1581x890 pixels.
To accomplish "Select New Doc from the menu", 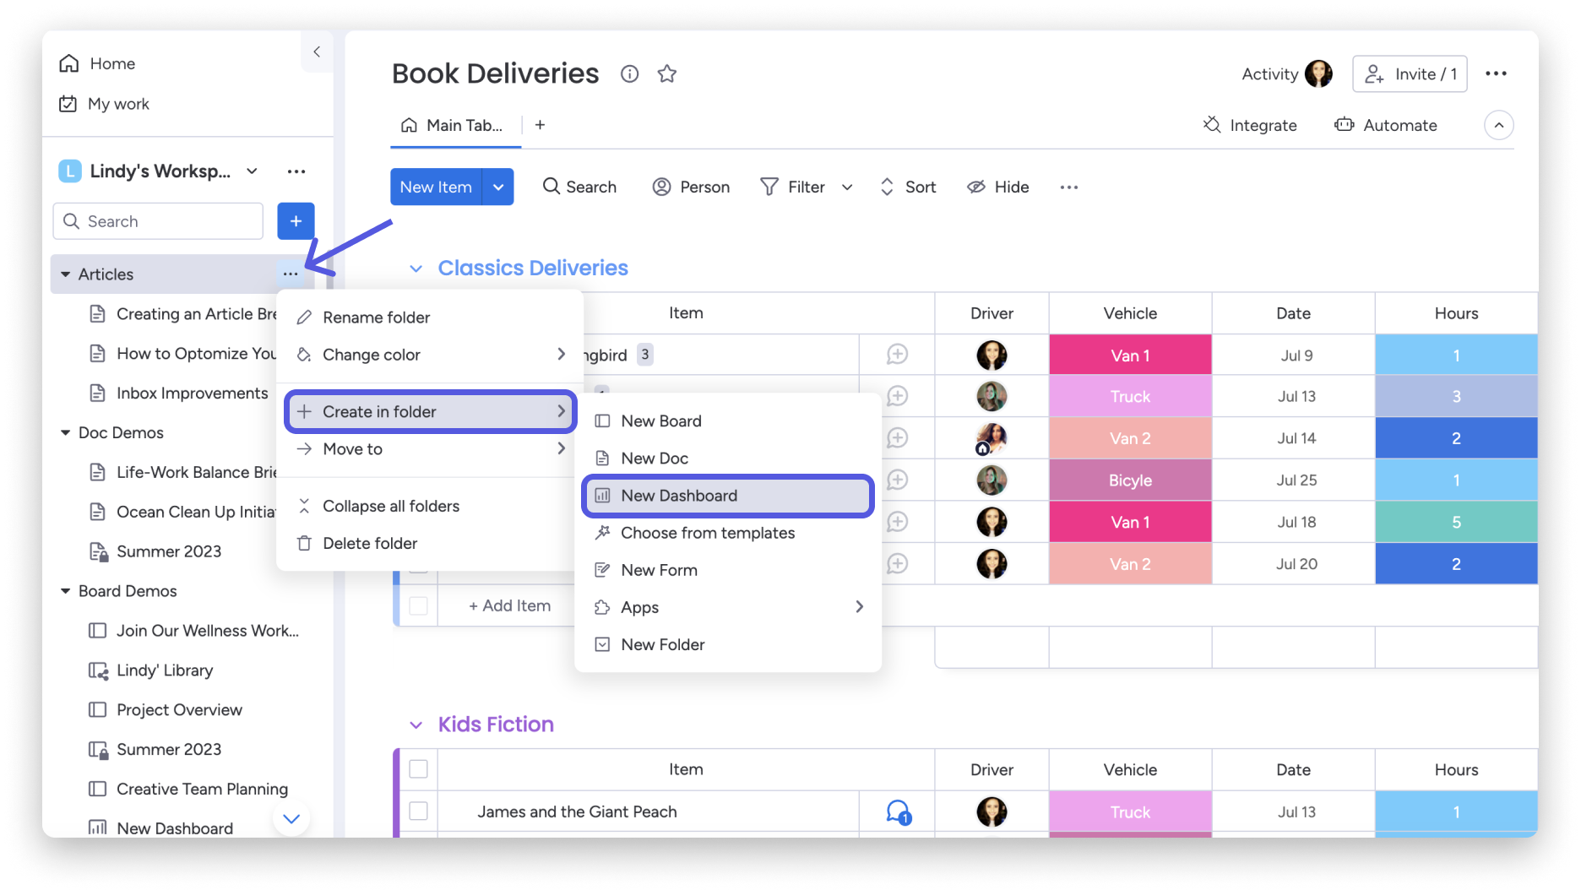I will pyautogui.click(x=654, y=458).
